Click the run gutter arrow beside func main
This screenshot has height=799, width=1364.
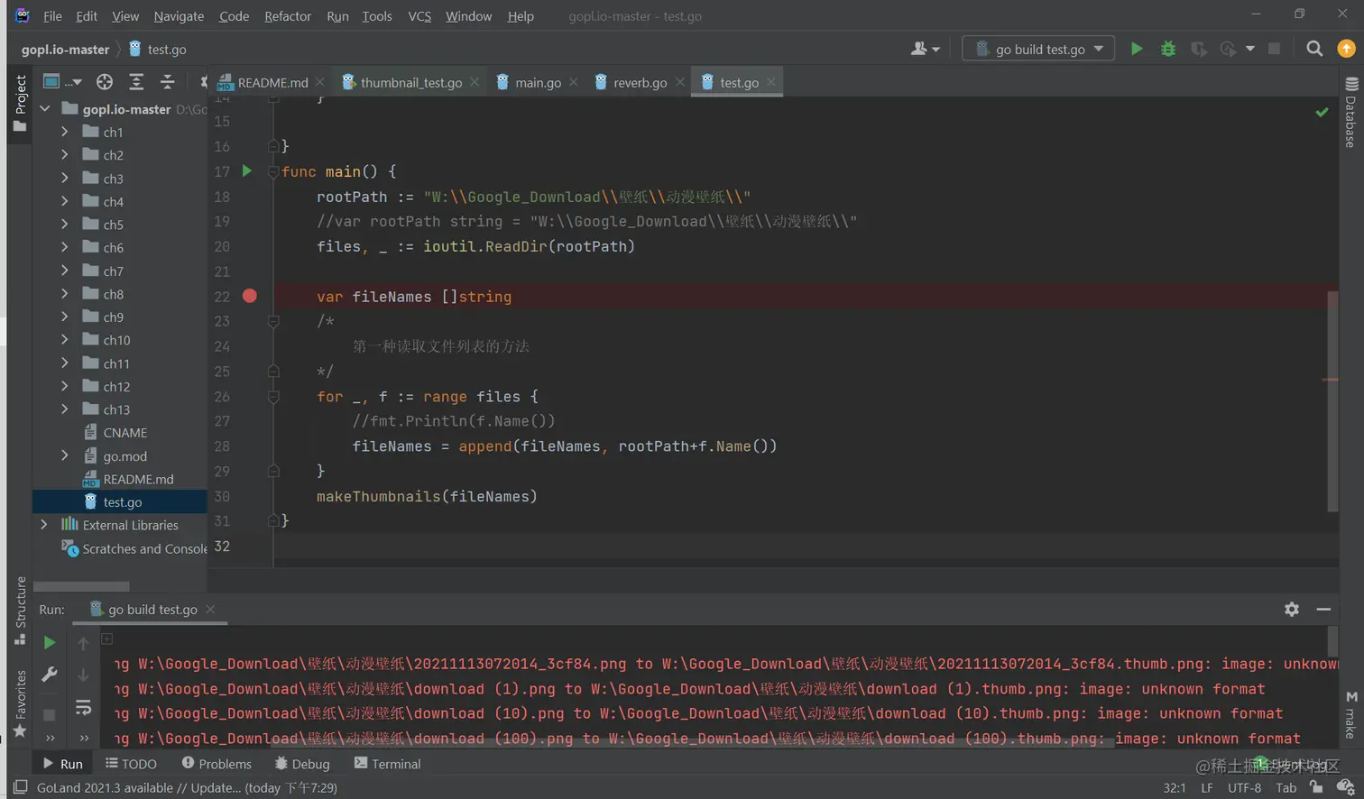click(246, 171)
